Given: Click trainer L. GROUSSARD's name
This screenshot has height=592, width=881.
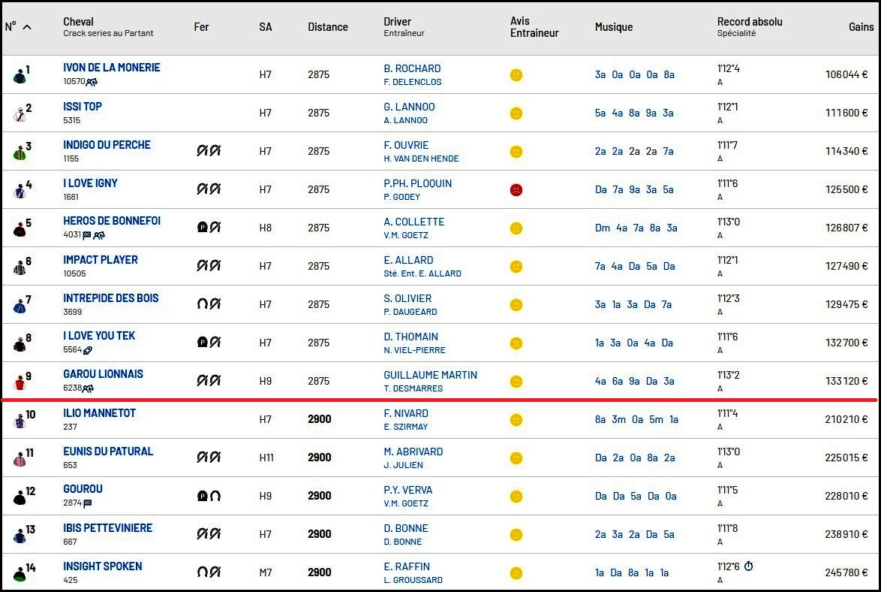Looking at the screenshot, I should coord(413,580).
